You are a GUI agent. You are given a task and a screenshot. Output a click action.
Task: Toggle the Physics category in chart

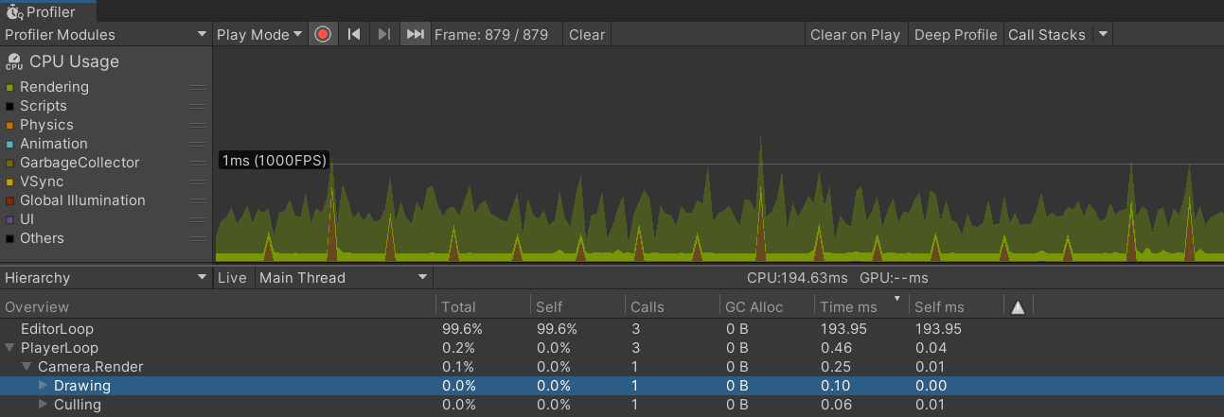point(9,126)
